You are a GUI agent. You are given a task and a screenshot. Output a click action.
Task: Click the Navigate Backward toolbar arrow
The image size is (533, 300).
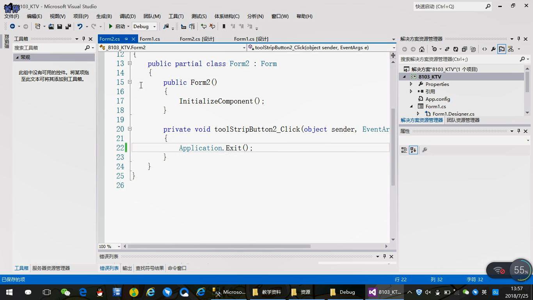pyautogui.click(x=12, y=26)
